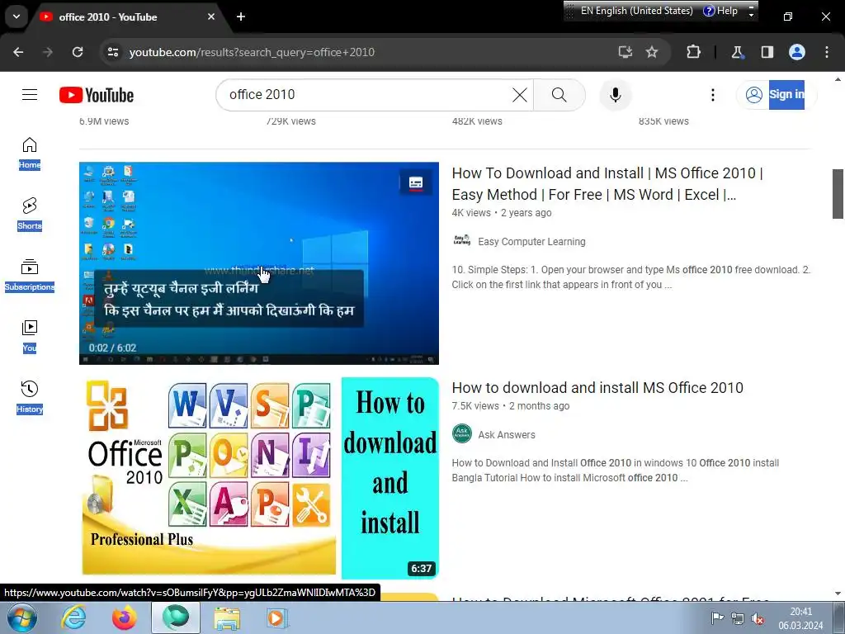845x634 pixels.
Task: Open a new browser tab
Action: click(x=240, y=17)
